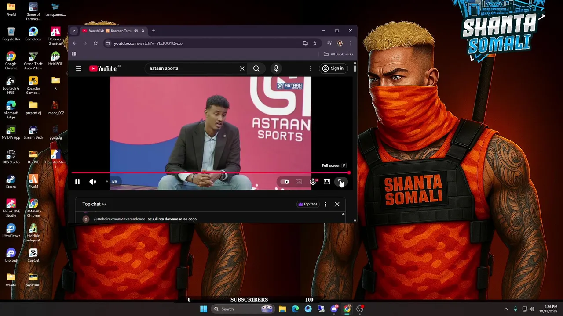This screenshot has height=316, width=563.
Task: Go back in Chrome
Action: [x=74, y=43]
